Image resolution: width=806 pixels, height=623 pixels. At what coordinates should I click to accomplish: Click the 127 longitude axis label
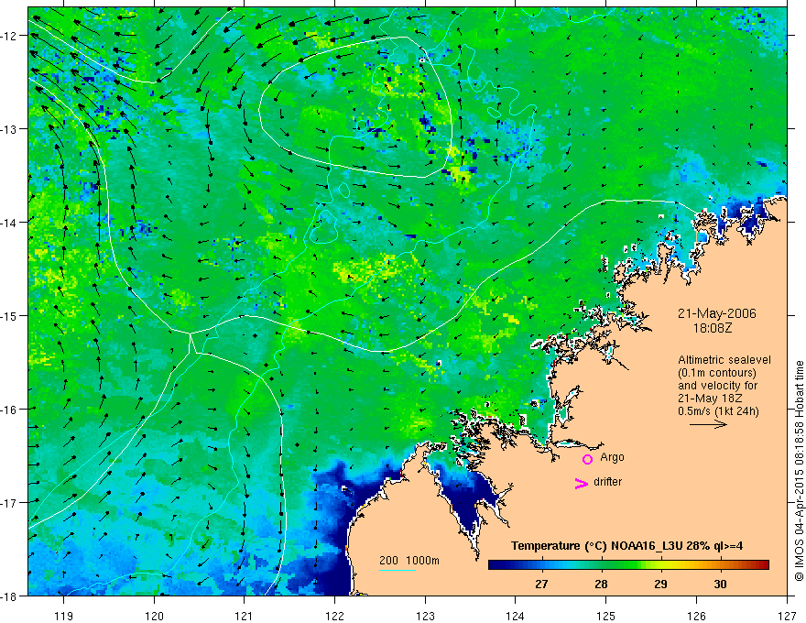coord(787,616)
